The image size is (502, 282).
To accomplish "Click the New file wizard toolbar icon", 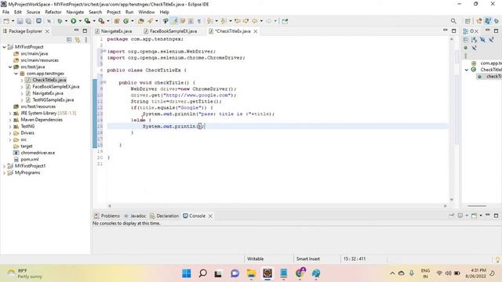I will pyautogui.click(x=6, y=21).
